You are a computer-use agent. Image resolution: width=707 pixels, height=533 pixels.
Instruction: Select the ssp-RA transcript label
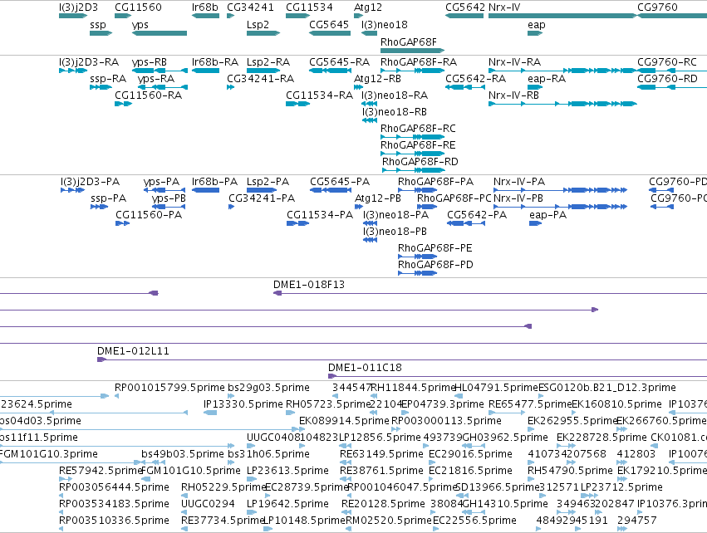(x=108, y=79)
